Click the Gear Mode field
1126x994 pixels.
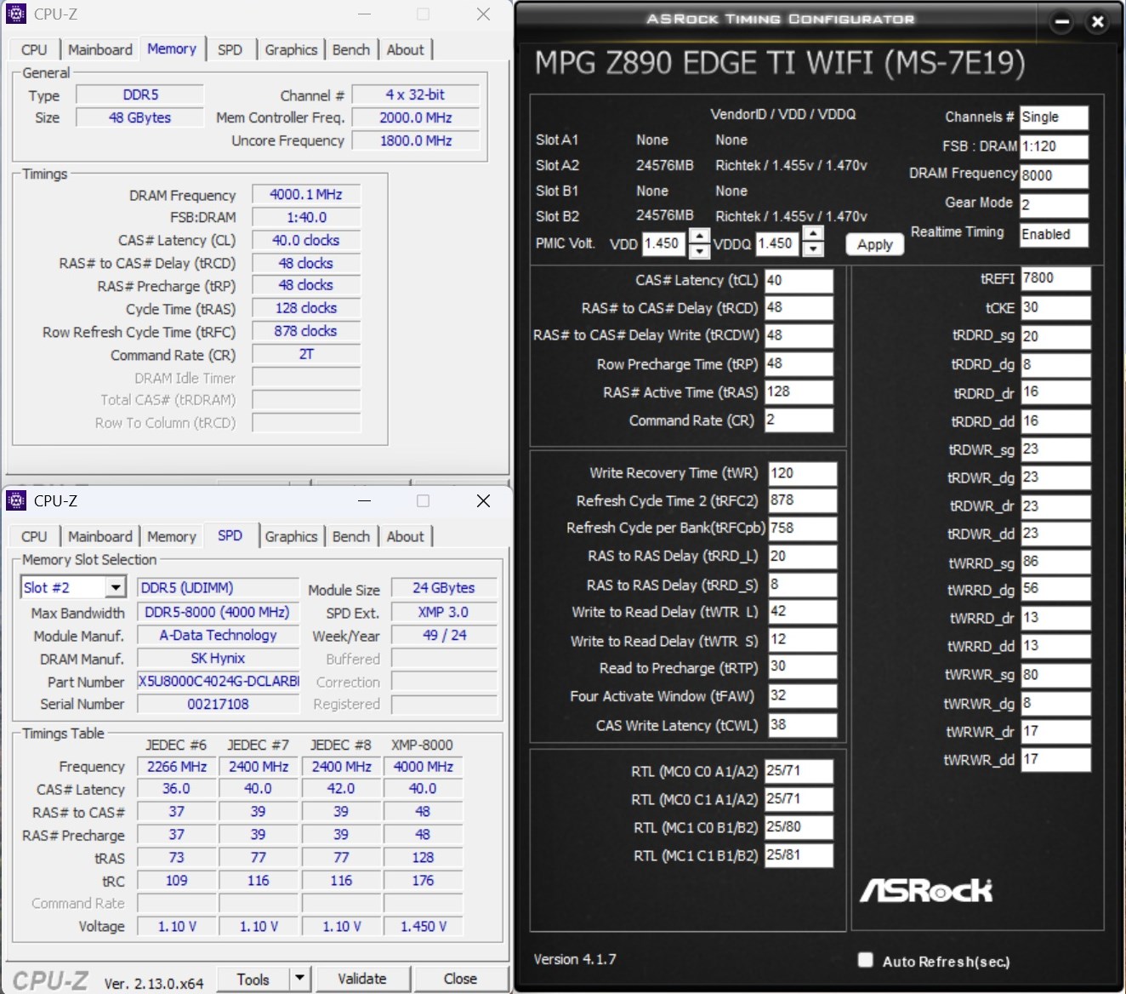1054,205
